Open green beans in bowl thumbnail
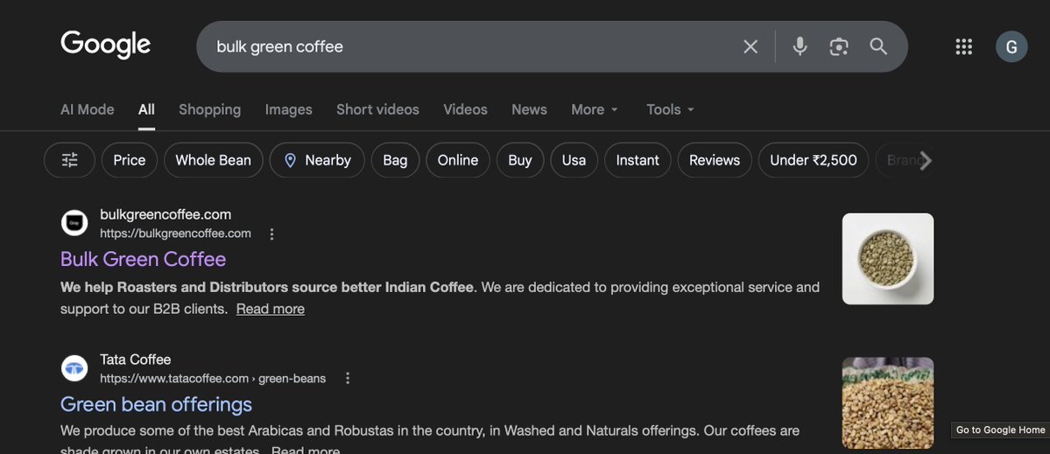This screenshot has height=454, width=1050. pos(887,259)
